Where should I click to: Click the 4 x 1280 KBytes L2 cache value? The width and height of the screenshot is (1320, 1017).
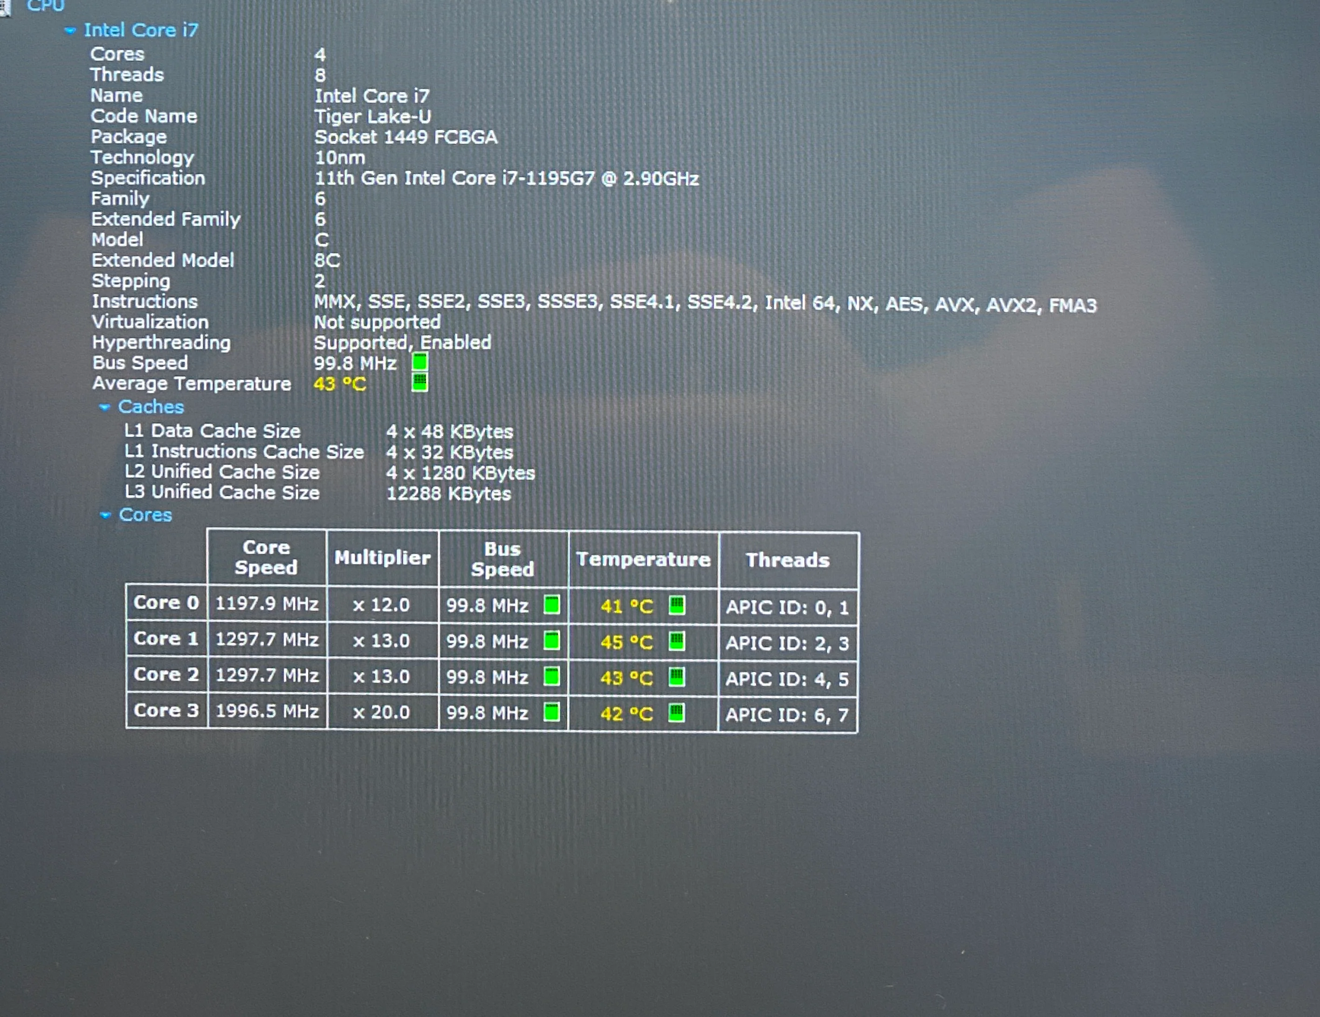pos(461,473)
